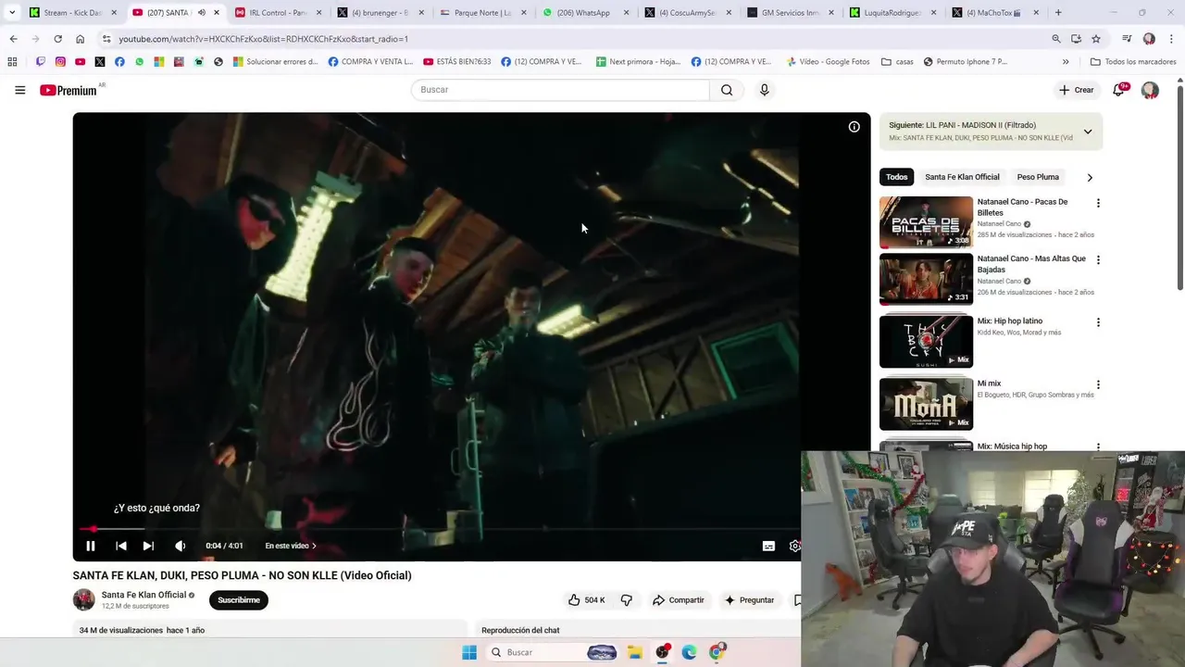Open the casas bookmarks folder
This screenshot has height=667, width=1185.
(897, 62)
